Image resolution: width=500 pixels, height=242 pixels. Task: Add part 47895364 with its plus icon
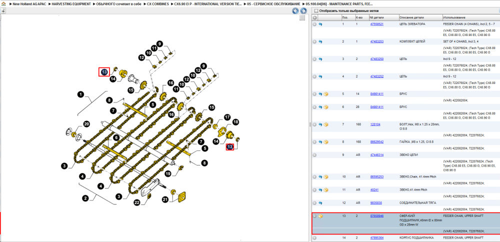[314, 238]
